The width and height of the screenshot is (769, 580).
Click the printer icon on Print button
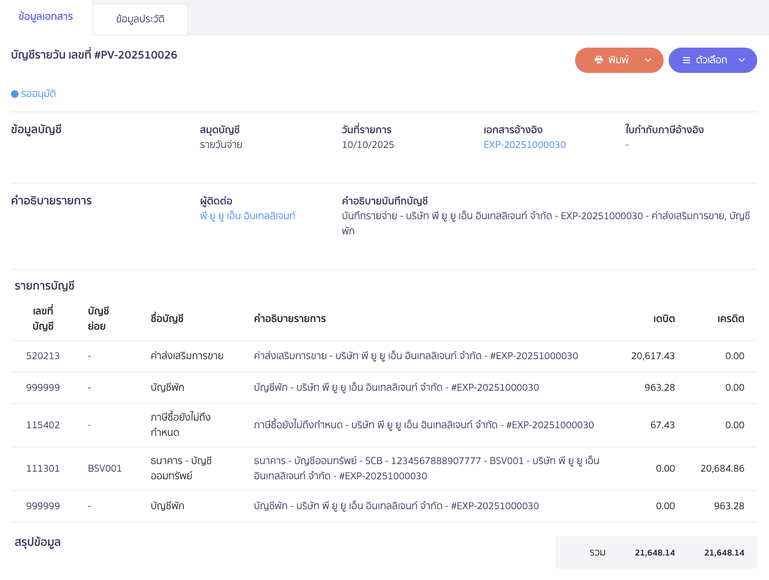(598, 60)
